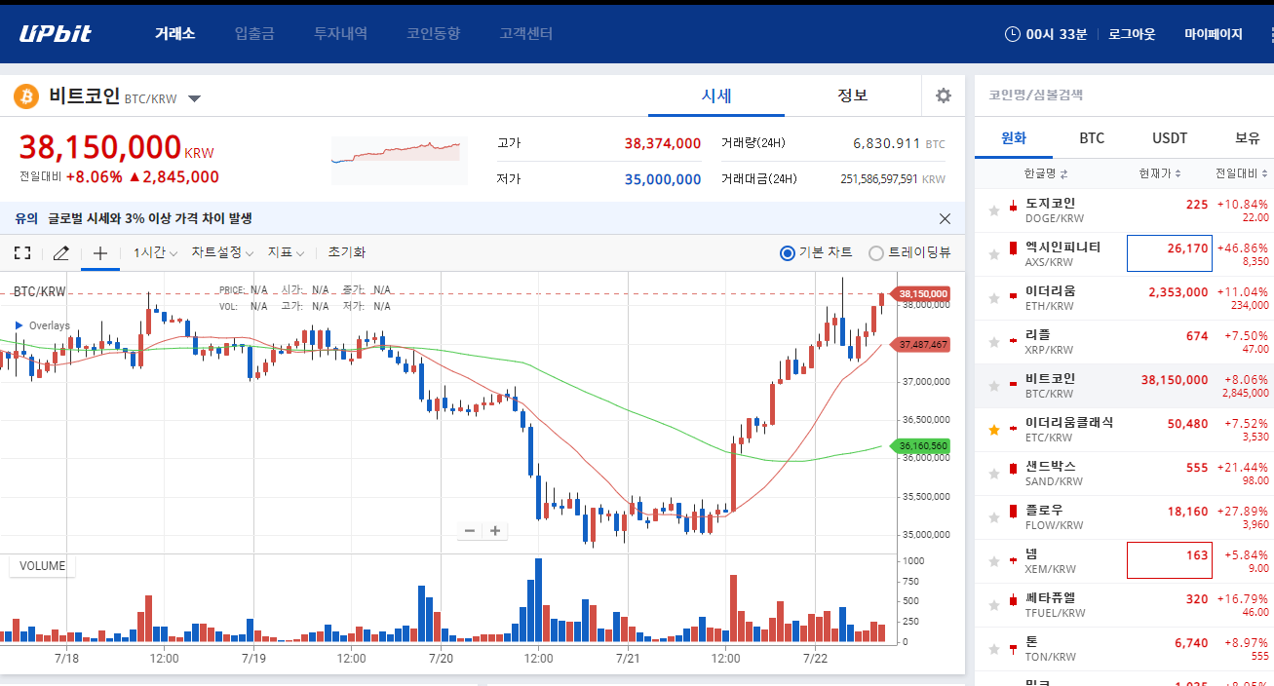Select 이더리움 ETH/KRW row
Image resolution: width=1274 pixels, height=686 pixels.
(x=1124, y=298)
